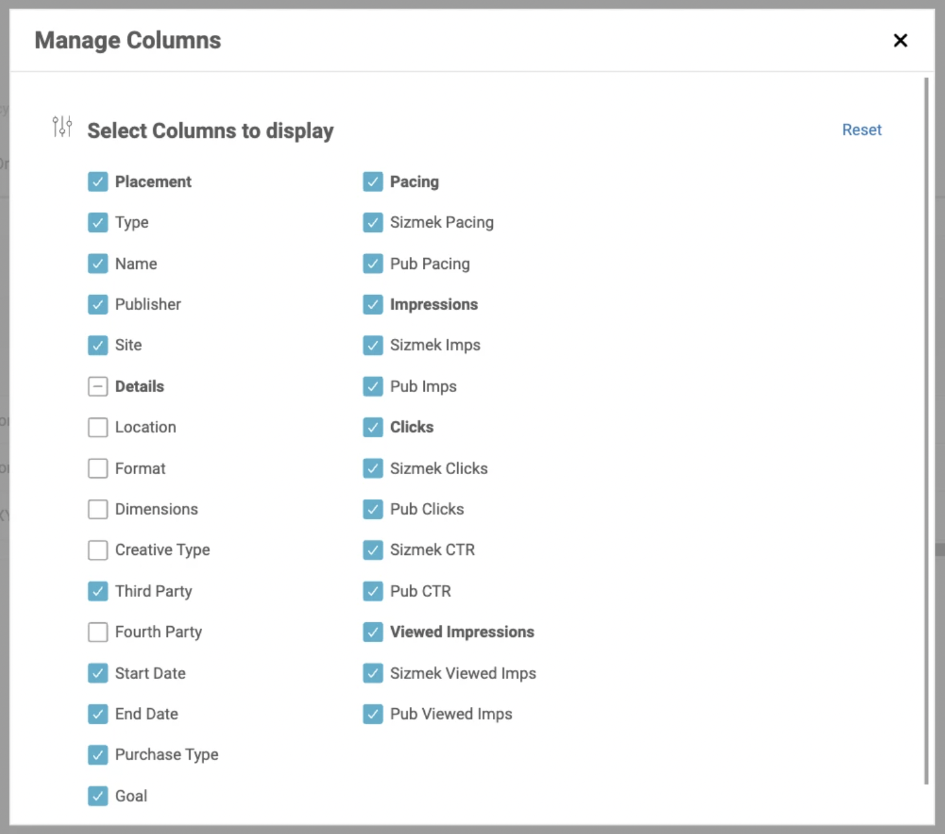Close the Manage Columns dialog
The image size is (945, 834).
click(900, 41)
